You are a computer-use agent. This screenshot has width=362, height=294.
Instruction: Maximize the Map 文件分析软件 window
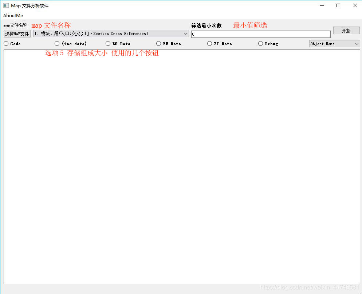click(338, 5)
